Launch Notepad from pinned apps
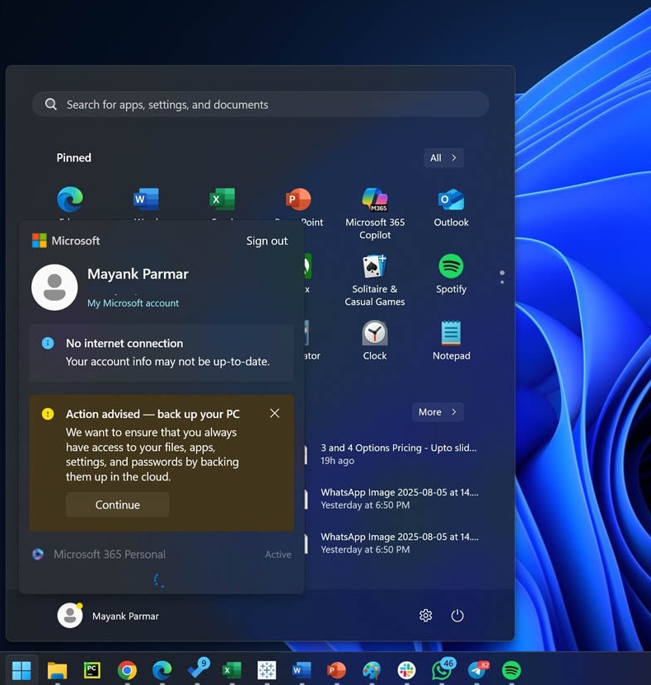This screenshot has height=685, width=651. [x=451, y=340]
